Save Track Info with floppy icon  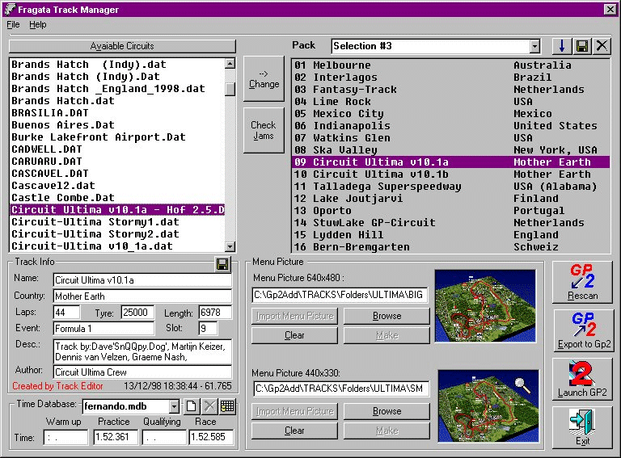tap(222, 264)
